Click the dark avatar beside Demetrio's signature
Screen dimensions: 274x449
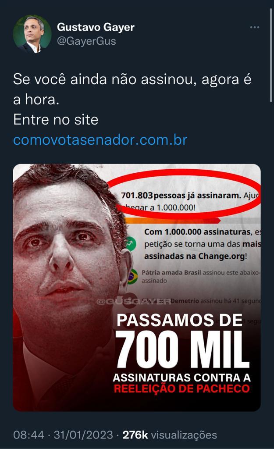[x=131, y=301]
